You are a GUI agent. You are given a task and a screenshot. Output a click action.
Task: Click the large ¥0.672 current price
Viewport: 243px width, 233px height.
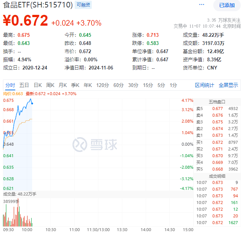point(25,20)
